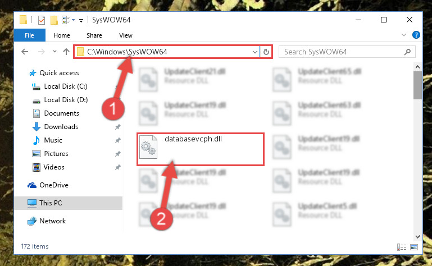Screen dimensions: 432x266
Task: Open the recent locations dropdown arrow
Action: point(54,52)
